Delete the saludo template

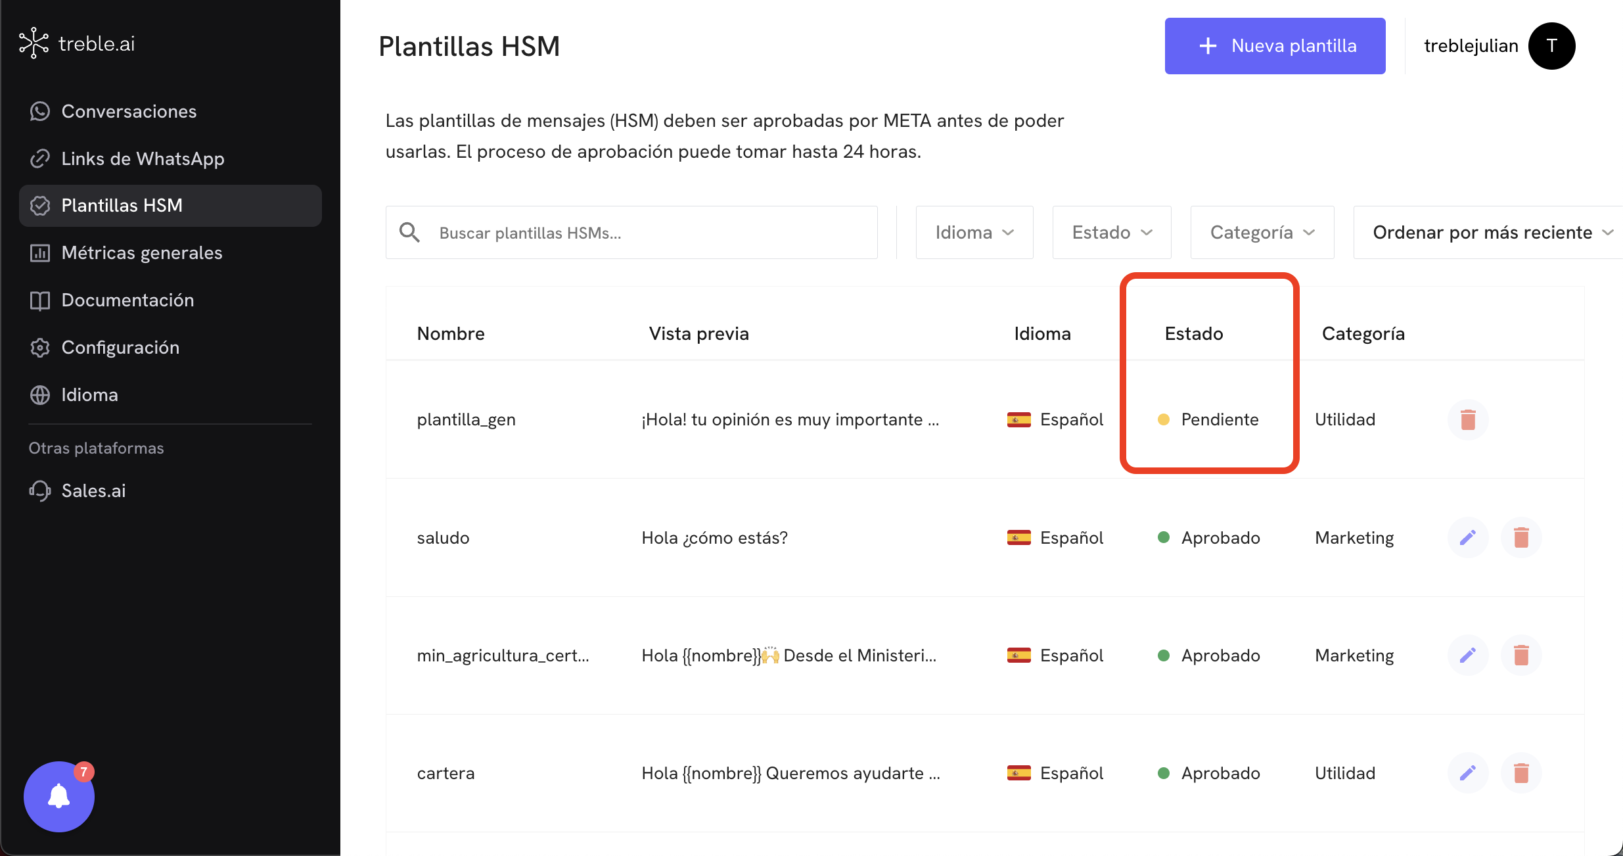tap(1521, 538)
